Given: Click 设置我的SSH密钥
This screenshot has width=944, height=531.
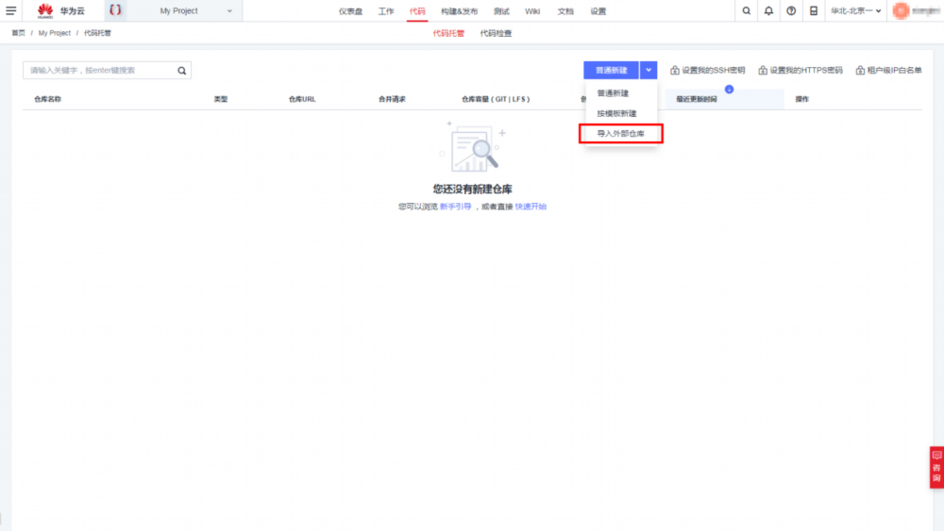Looking at the screenshot, I should click(x=707, y=71).
